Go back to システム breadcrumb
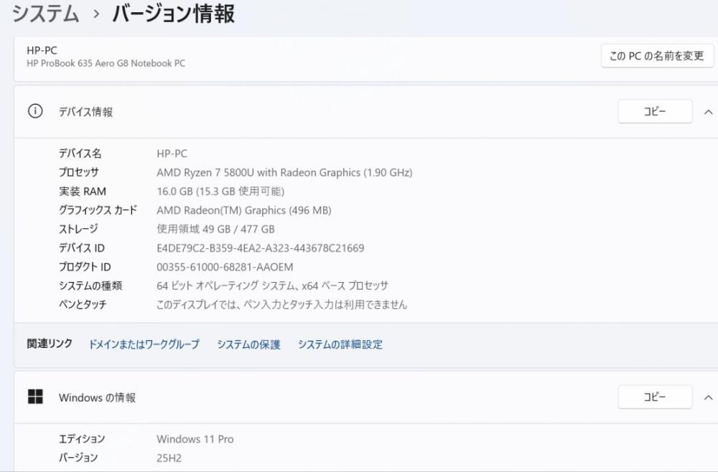718x472 pixels. pos(45,13)
